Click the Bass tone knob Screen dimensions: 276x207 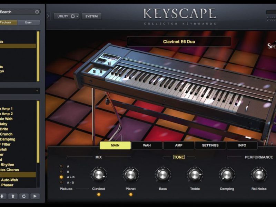(163, 175)
